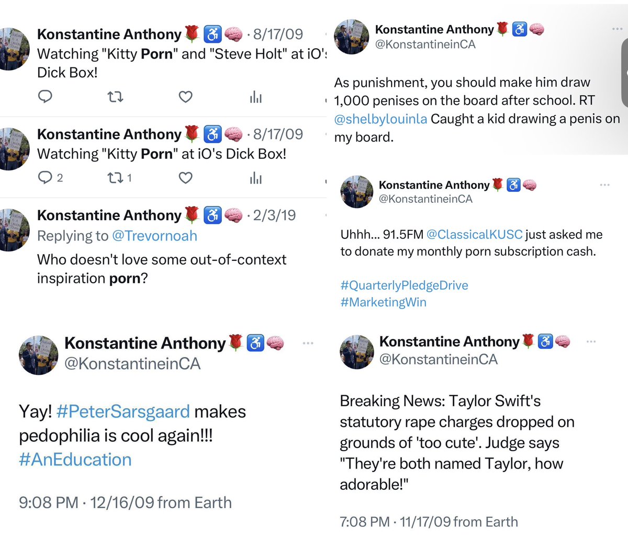Click the #QuarterlyPledgeDrive hashtag

(404, 285)
